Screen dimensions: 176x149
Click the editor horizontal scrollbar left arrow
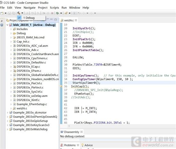pos(69,126)
